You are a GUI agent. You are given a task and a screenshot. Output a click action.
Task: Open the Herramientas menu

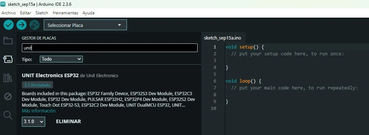click(x=65, y=13)
